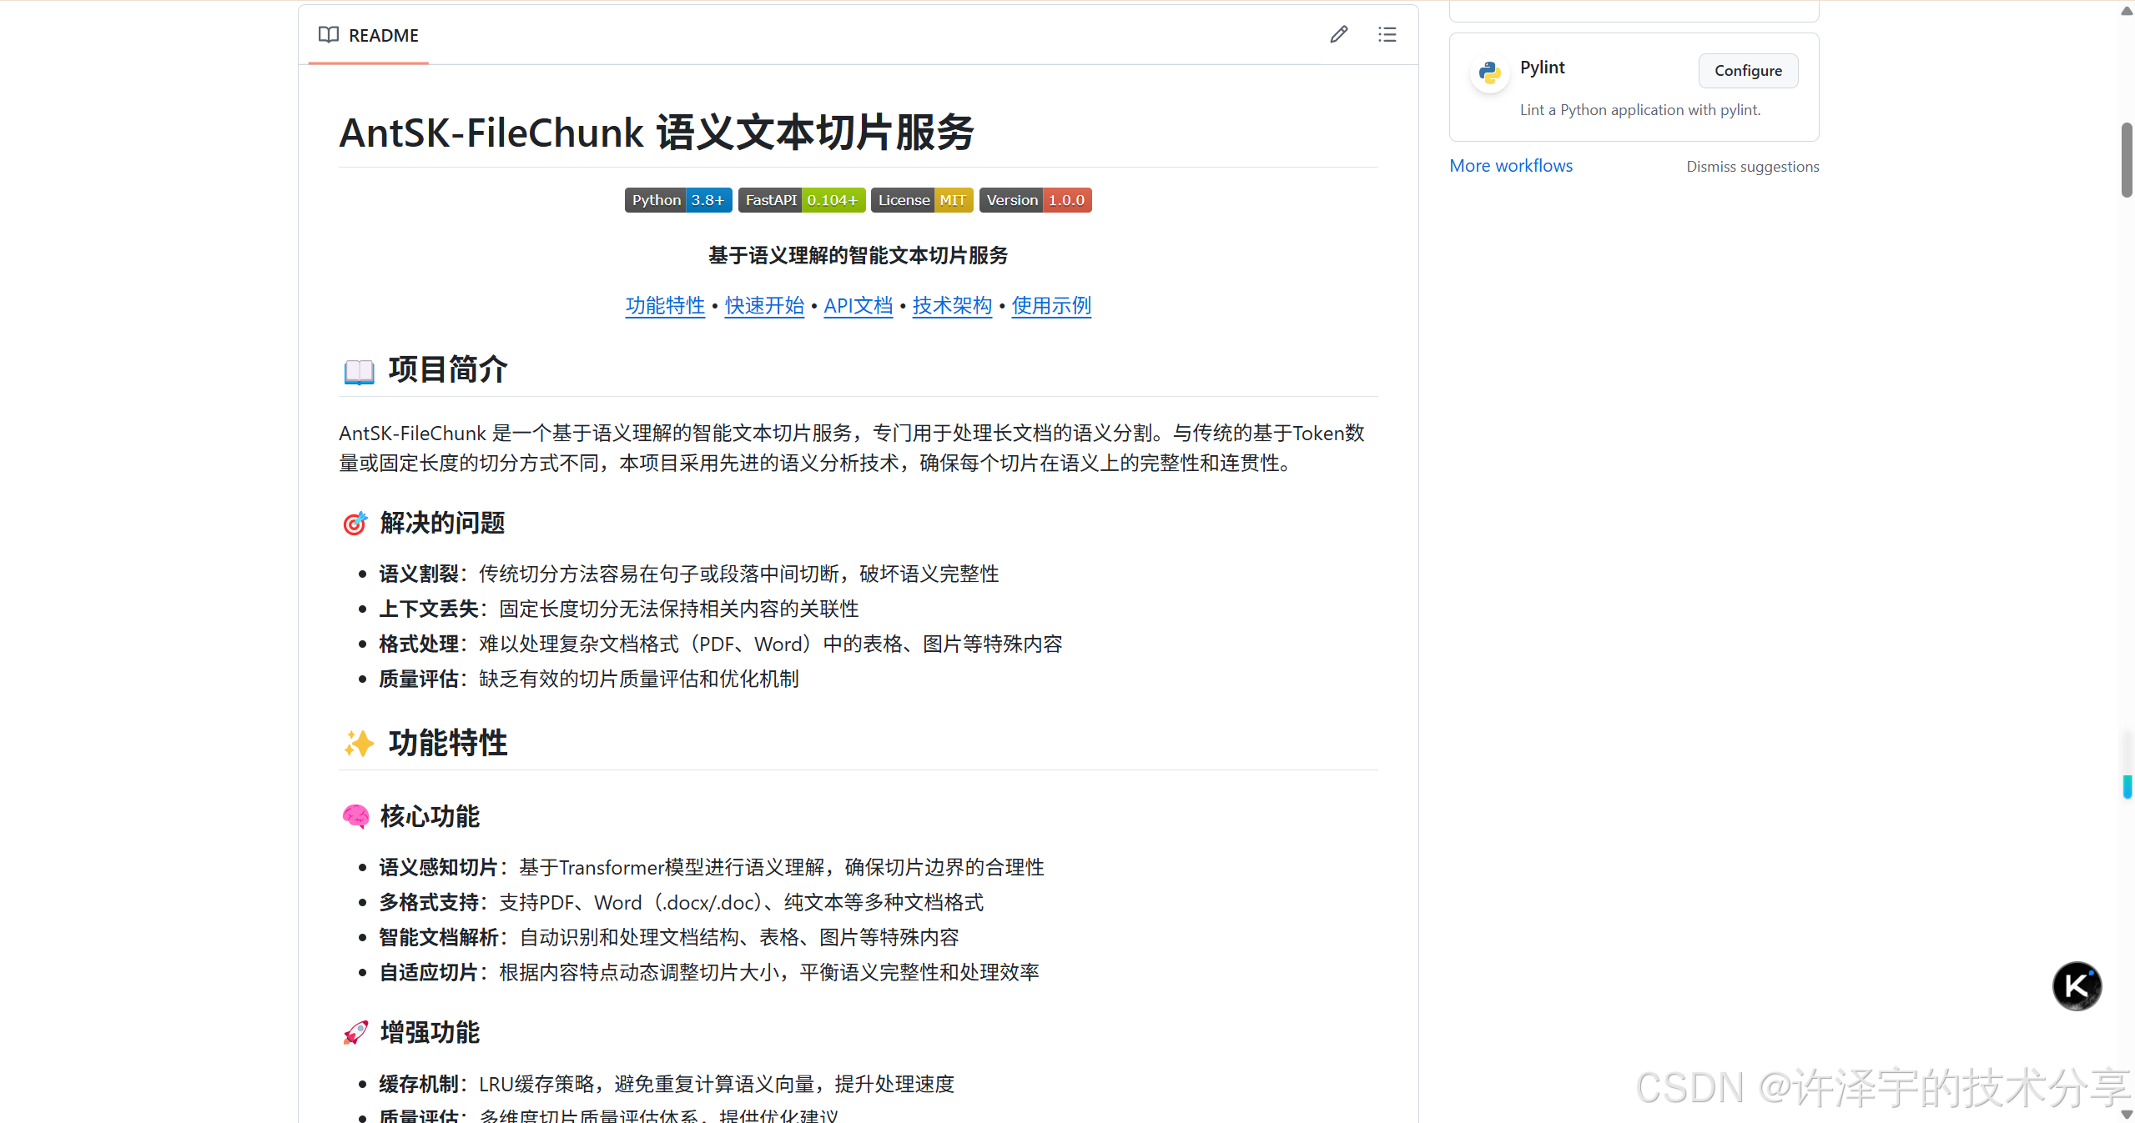Click the 语义割裂 bullet item
Viewport: 2135px width, 1123px height.
point(689,574)
